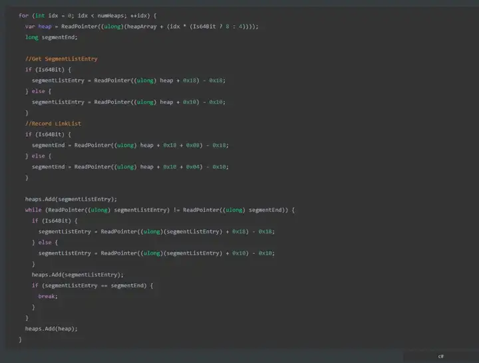Click the '0x04' hex value
479x363 pixels.
tap(193, 167)
